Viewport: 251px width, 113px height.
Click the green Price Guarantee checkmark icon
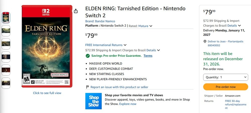[88, 56]
